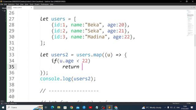The width and height of the screenshot is (196, 110).
Task: Open Facebook from taskbar
Action: pyautogui.click(x=84, y=107)
